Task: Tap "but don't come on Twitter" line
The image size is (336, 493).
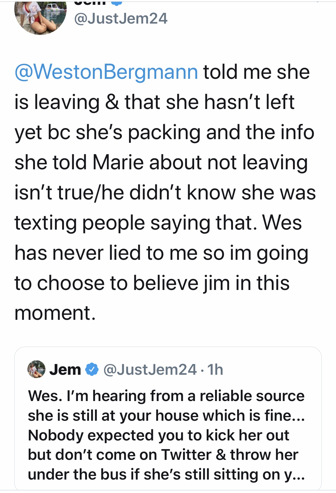Action: (x=120, y=455)
